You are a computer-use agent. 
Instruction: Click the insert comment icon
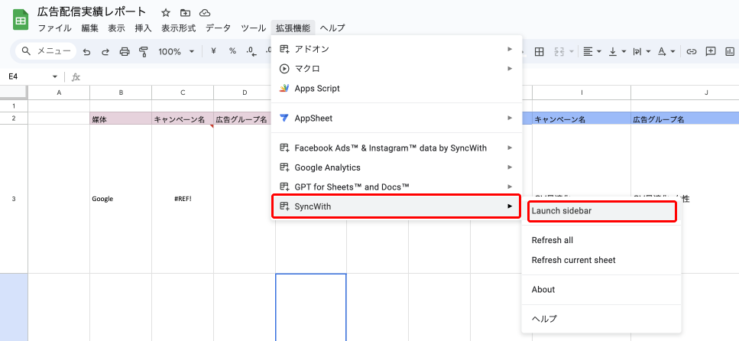tap(711, 52)
